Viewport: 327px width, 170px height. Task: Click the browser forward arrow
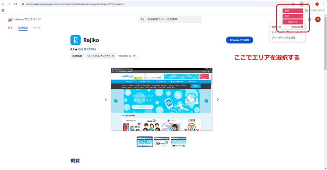point(9,4)
